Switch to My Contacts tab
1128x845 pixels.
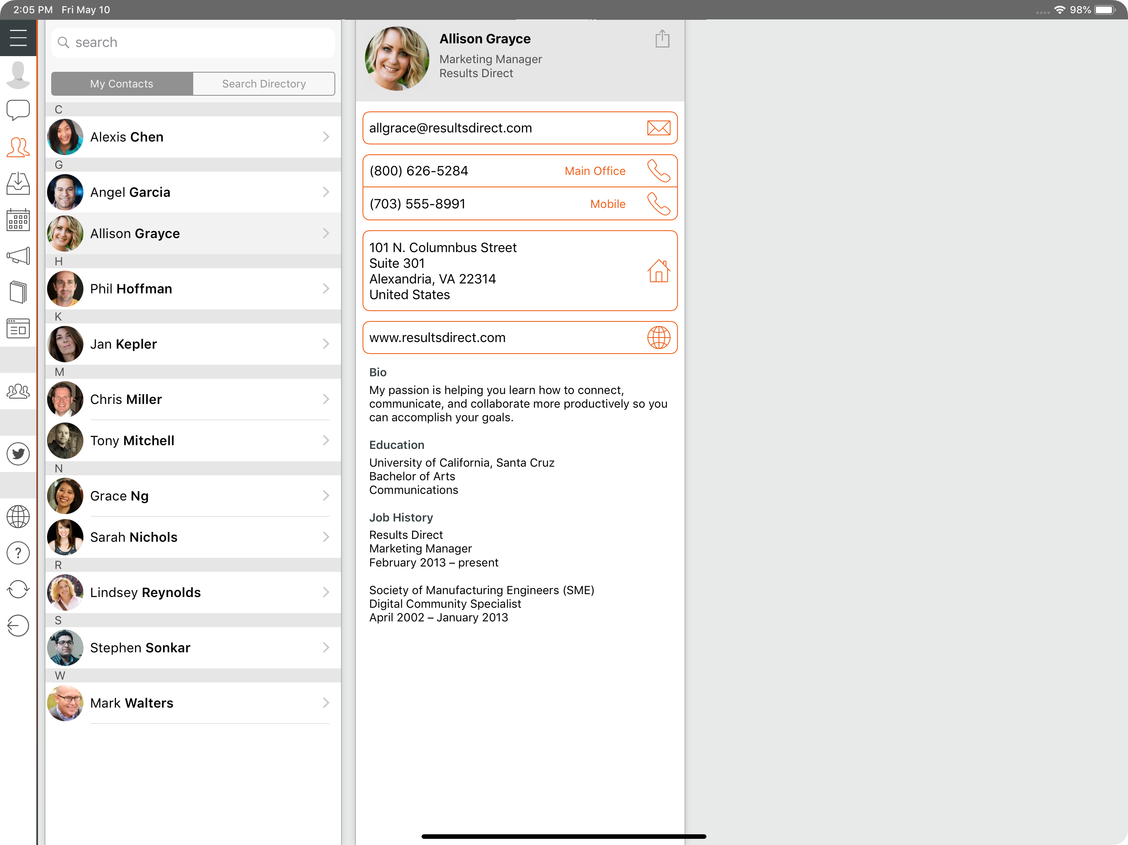click(122, 84)
